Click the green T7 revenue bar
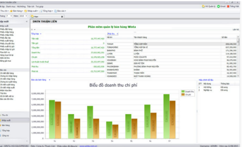 point(166,116)
